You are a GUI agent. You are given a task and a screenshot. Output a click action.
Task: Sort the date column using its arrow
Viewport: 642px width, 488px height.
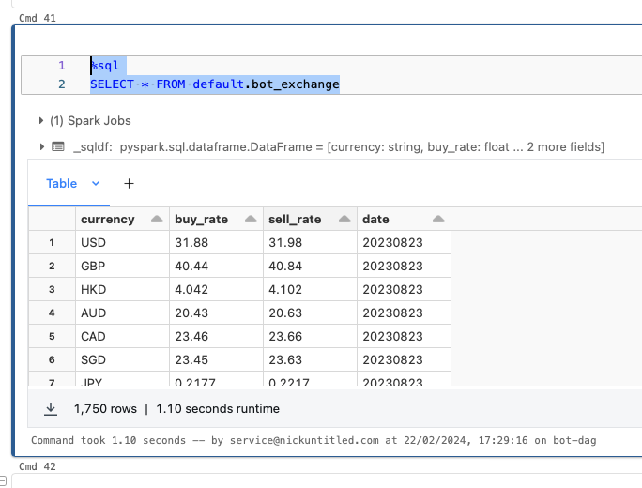point(437,220)
